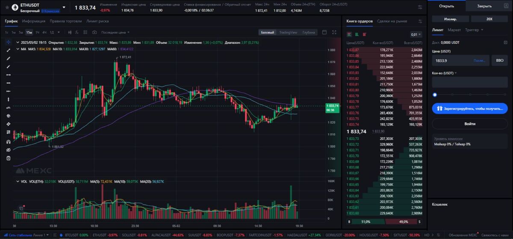Open order book settings sliders icon
This screenshot has height=239, width=513.
420,21
